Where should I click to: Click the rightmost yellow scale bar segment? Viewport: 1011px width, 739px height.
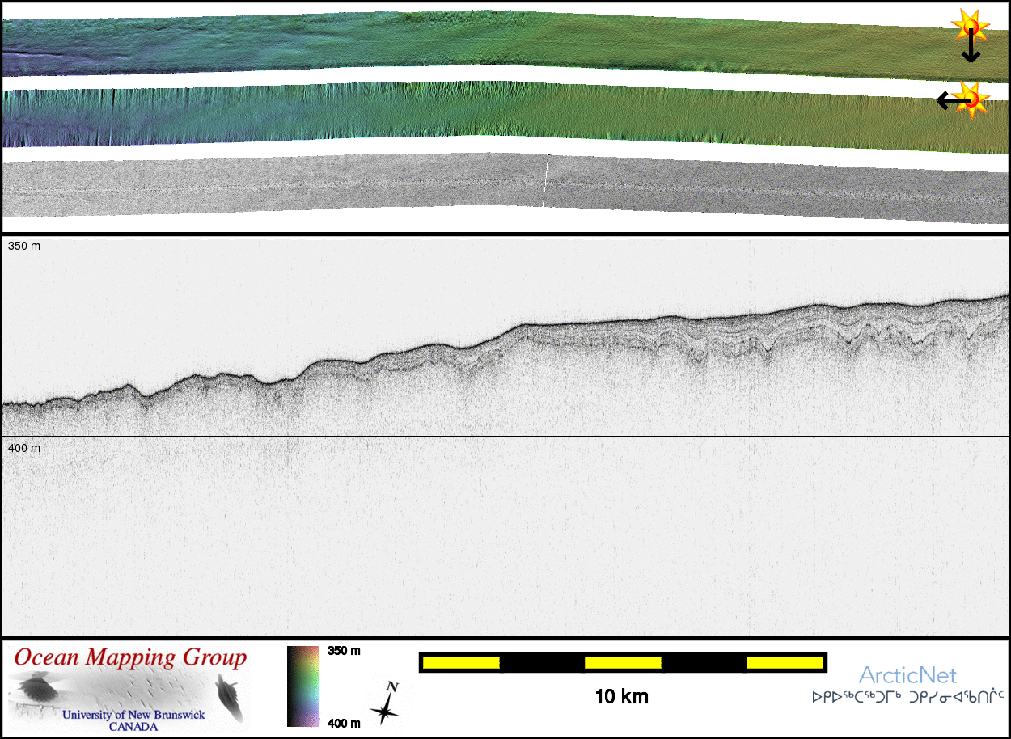click(x=784, y=663)
